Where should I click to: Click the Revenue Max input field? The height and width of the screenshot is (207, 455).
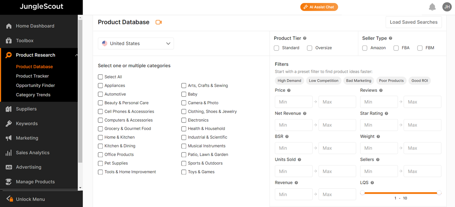(337, 194)
